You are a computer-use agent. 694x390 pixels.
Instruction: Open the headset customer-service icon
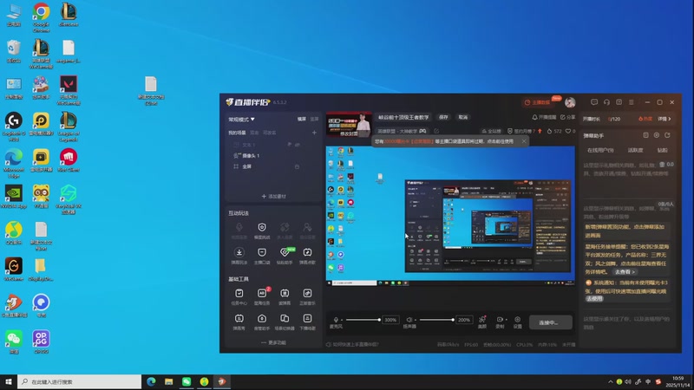coord(606,102)
